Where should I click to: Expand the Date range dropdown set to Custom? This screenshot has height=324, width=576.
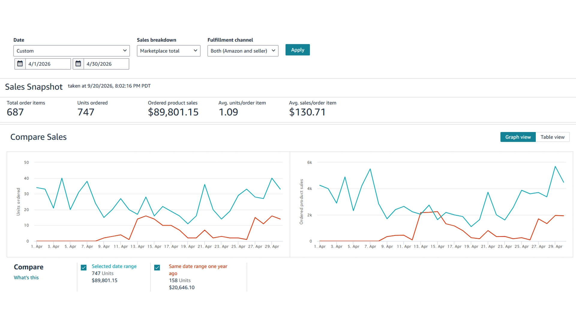pos(71,51)
